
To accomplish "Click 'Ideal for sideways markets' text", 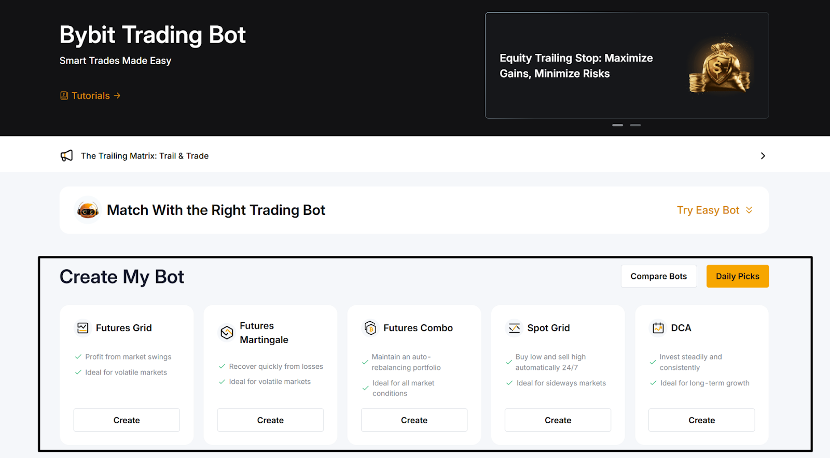I will point(561,383).
